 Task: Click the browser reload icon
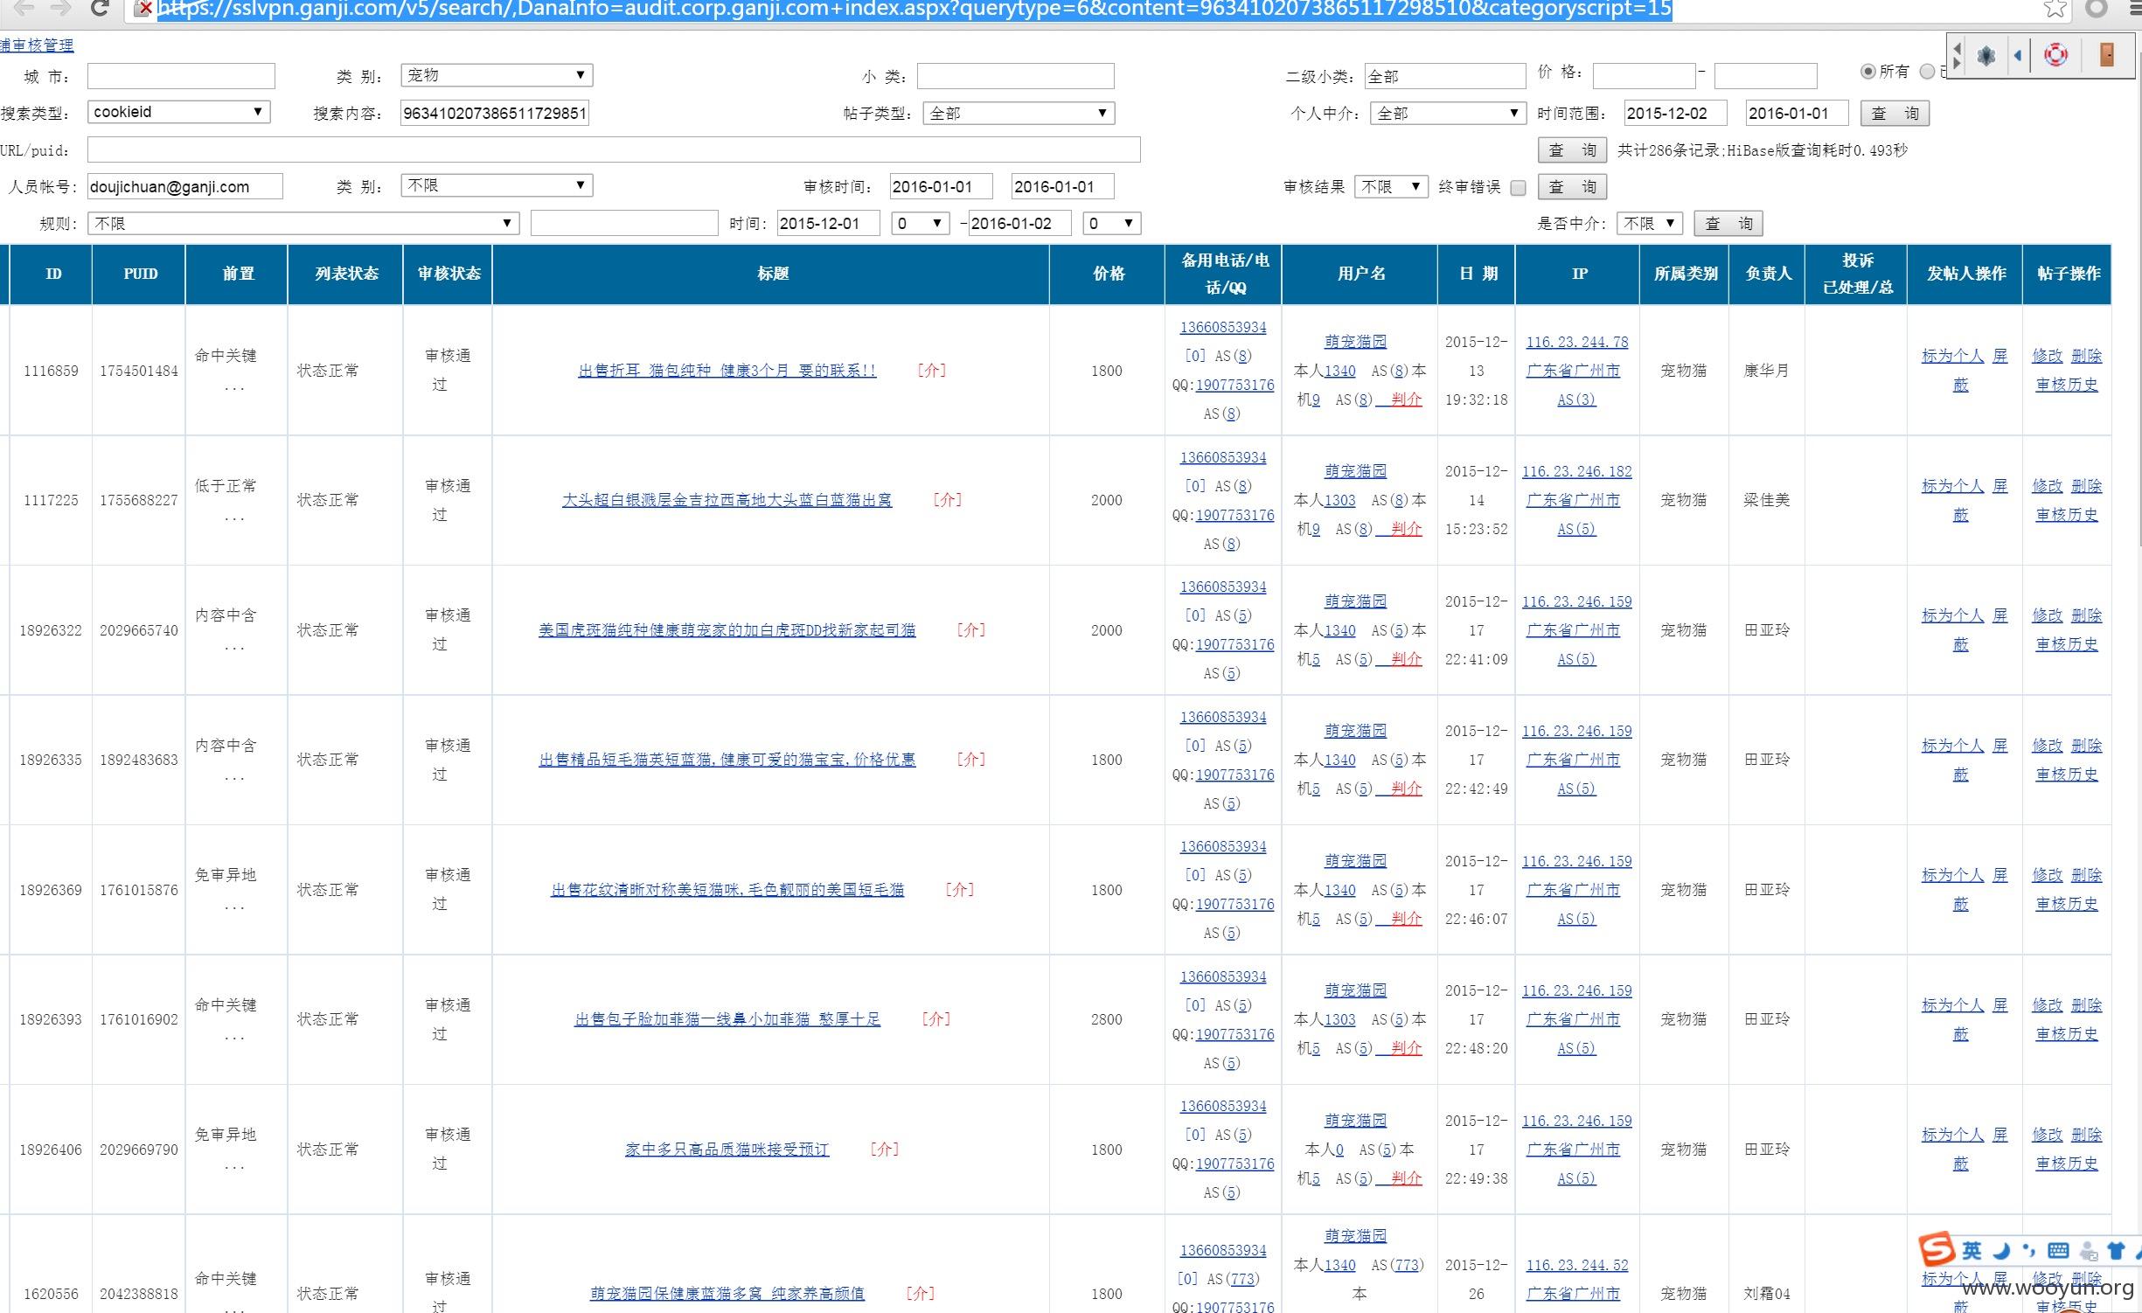(101, 9)
